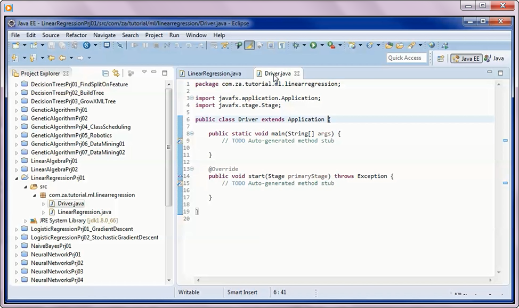Open the dropdown arrow beside the Run icon
The height and width of the screenshot is (308, 519).
point(322,45)
